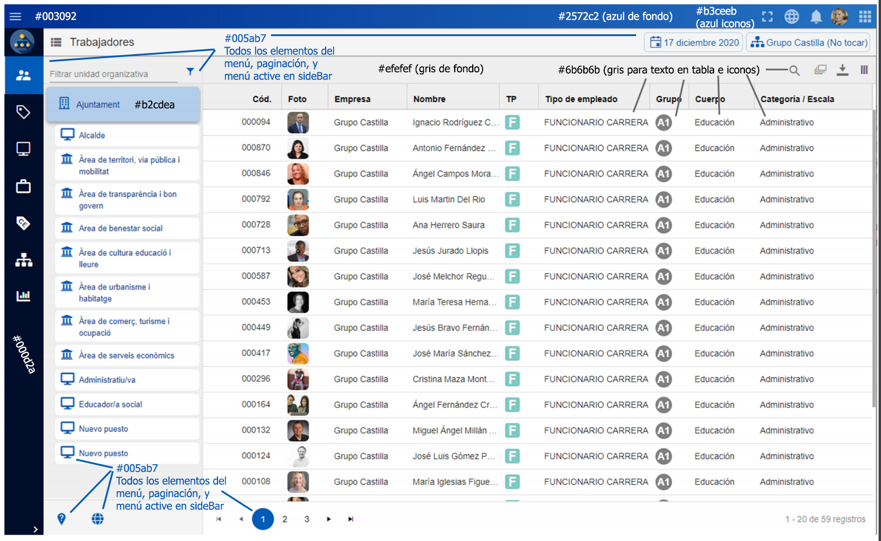Open the column chooser icon
The width and height of the screenshot is (881, 541).
(x=864, y=70)
